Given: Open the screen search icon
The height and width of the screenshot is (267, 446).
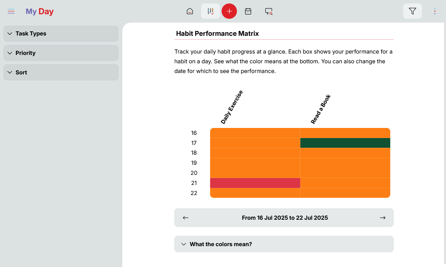Looking at the screenshot, I should (x=269, y=11).
